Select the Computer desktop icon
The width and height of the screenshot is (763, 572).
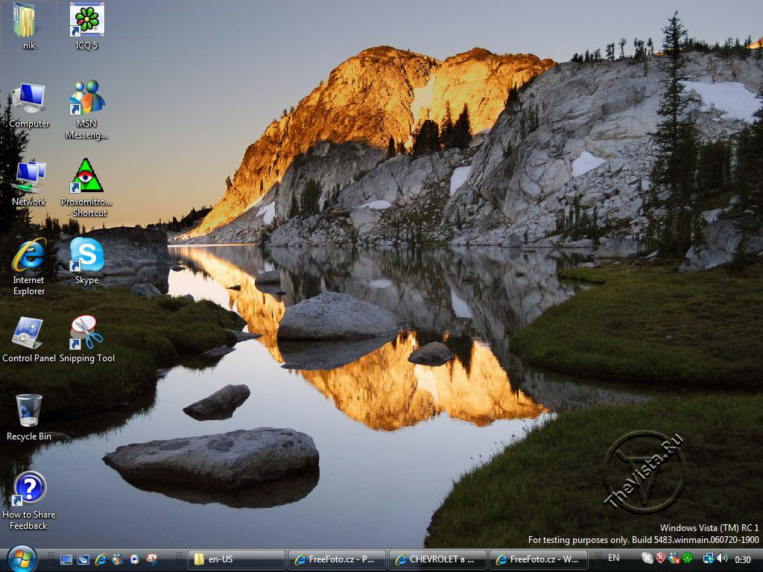pyautogui.click(x=29, y=106)
